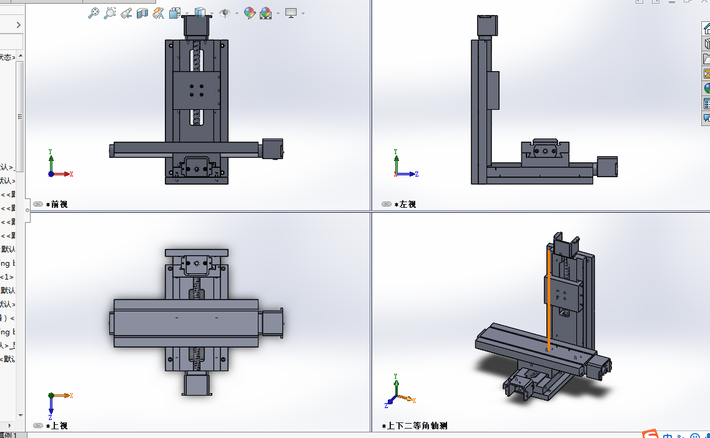Toggle the view link icon of 上视 viewport
This screenshot has height=438, width=710.
point(38,426)
